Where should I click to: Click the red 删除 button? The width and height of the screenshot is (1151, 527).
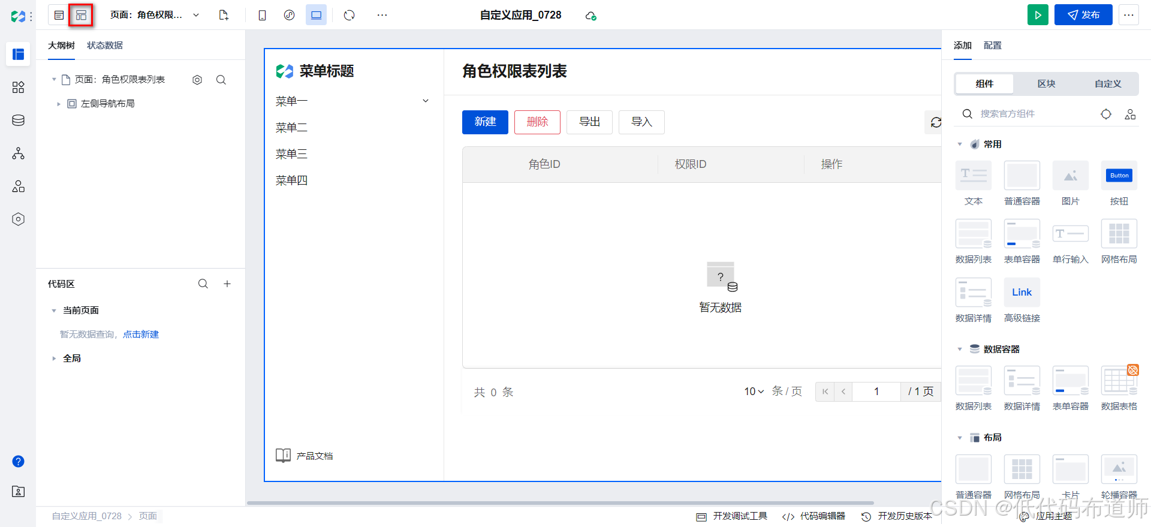tap(537, 122)
